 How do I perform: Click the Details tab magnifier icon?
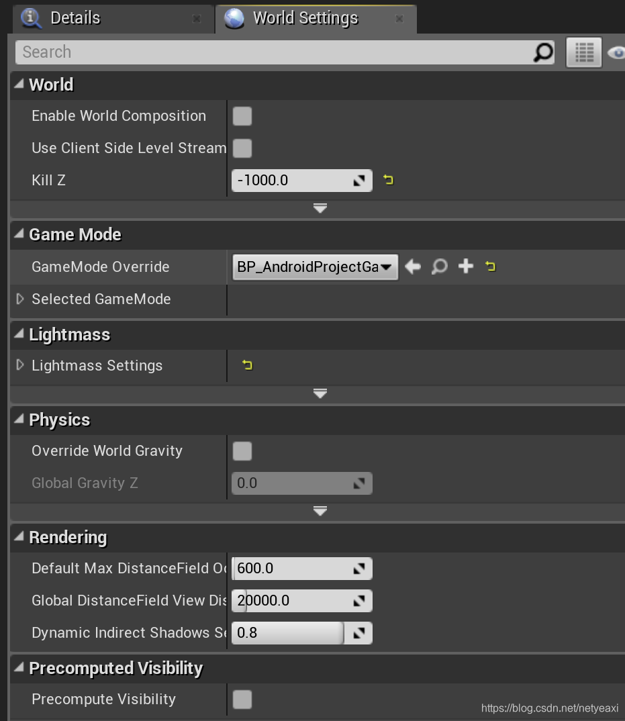[x=32, y=19]
